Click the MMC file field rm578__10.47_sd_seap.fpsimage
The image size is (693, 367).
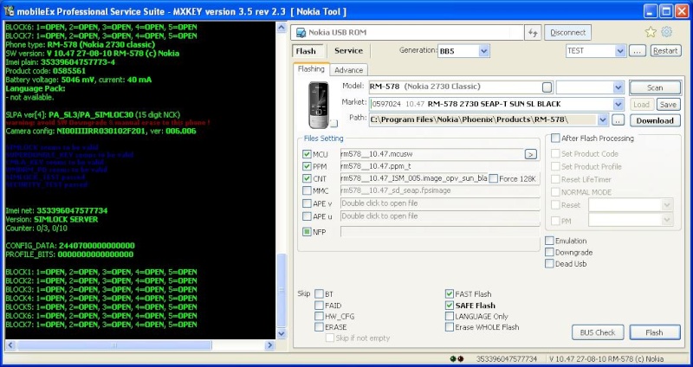click(440, 190)
